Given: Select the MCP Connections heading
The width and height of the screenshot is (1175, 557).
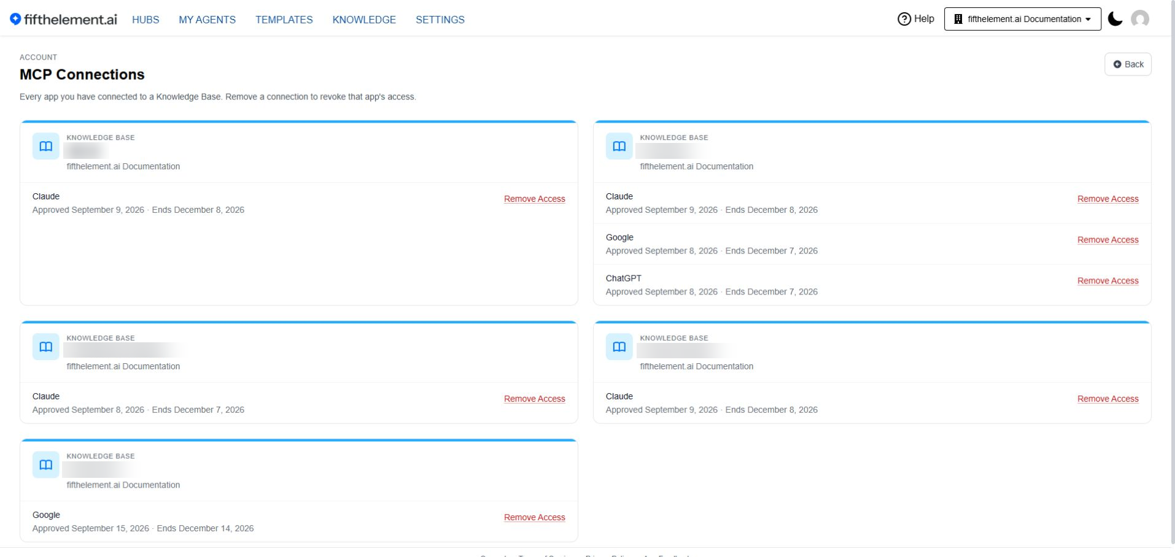Looking at the screenshot, I should (82, 74).
